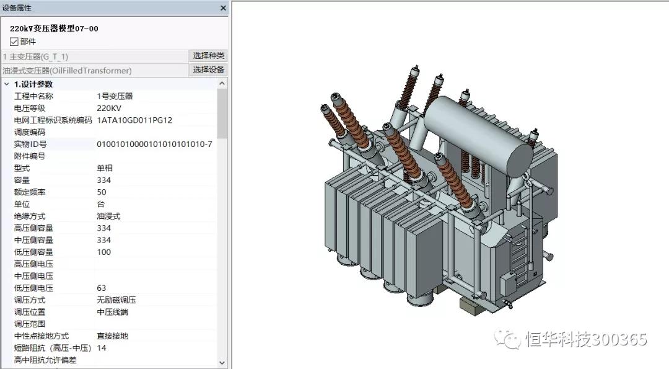
Task: Click the scrollbar up arrow in properties list
Action: (222, 84)
